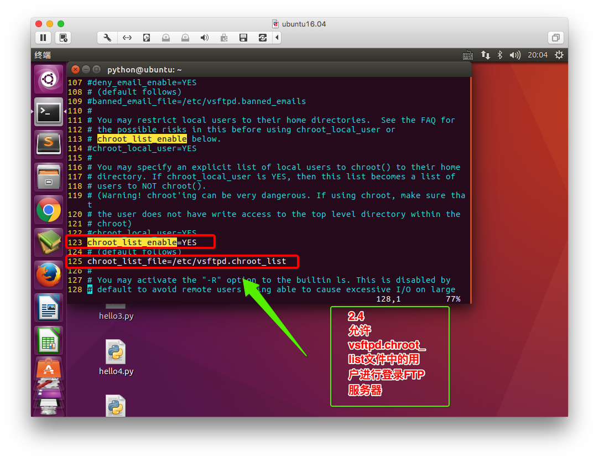Enter full screen view mode

click(x=555, y=38)
